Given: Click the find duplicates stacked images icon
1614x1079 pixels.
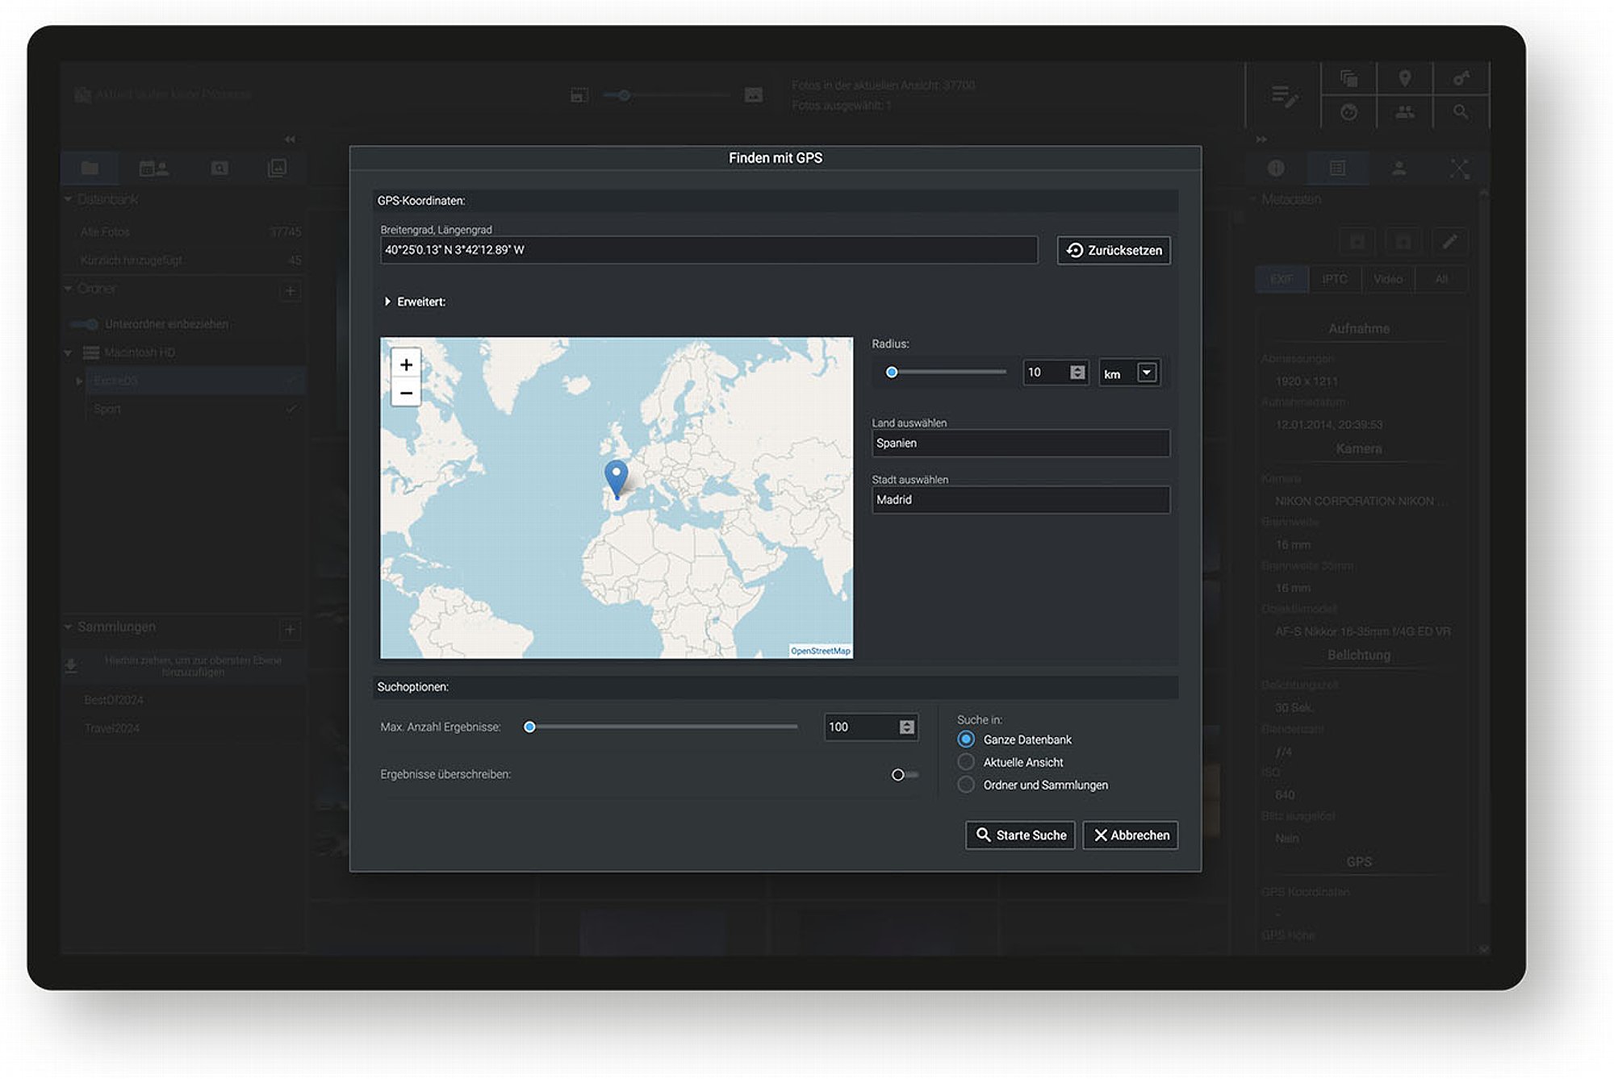Looking at the screenshot, I should click(x=1348, y=78).
